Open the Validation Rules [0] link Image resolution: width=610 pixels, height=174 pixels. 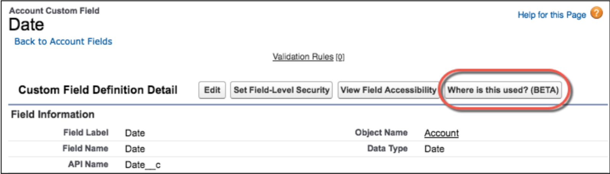(308, 57)
